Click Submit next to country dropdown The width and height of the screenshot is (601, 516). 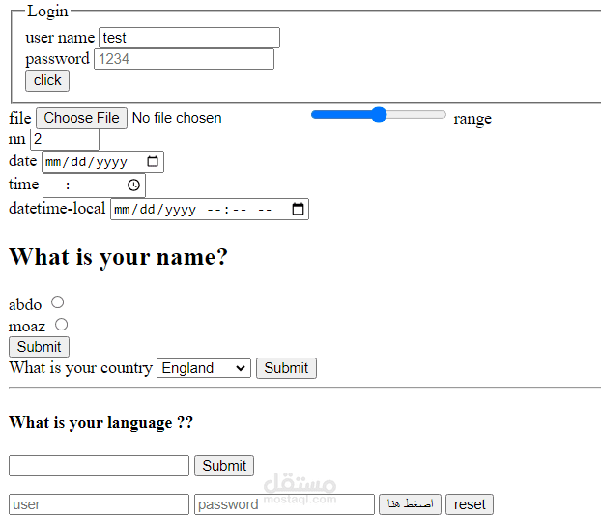click(x=286, y=368)
